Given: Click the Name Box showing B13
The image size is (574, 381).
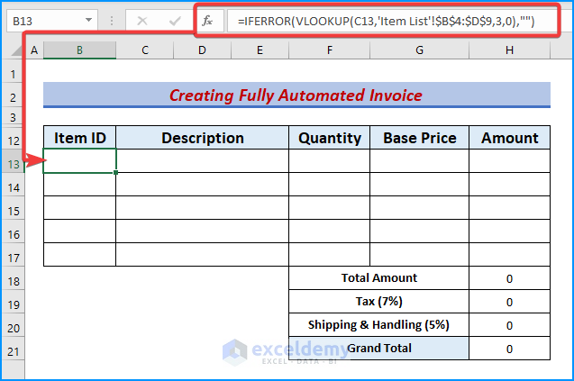Looking at the screenshot, I should 52,21.
